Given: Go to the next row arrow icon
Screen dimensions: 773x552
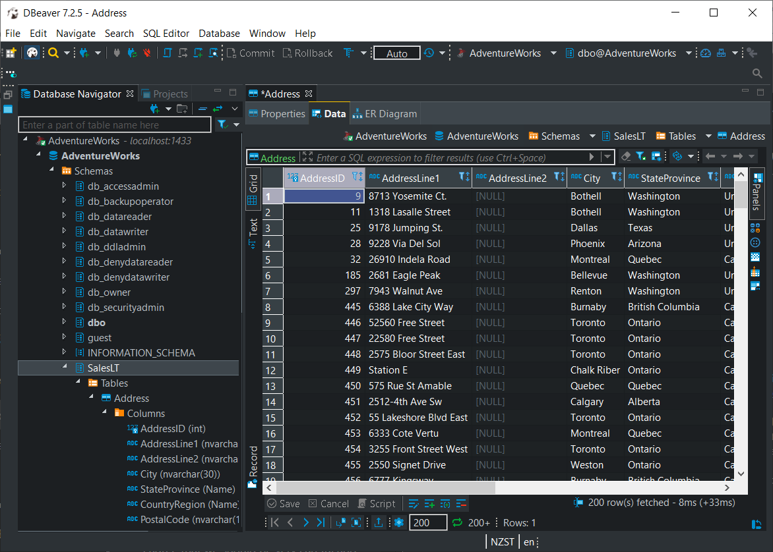Looking at the screenshot, I should [x=305, y=522].
